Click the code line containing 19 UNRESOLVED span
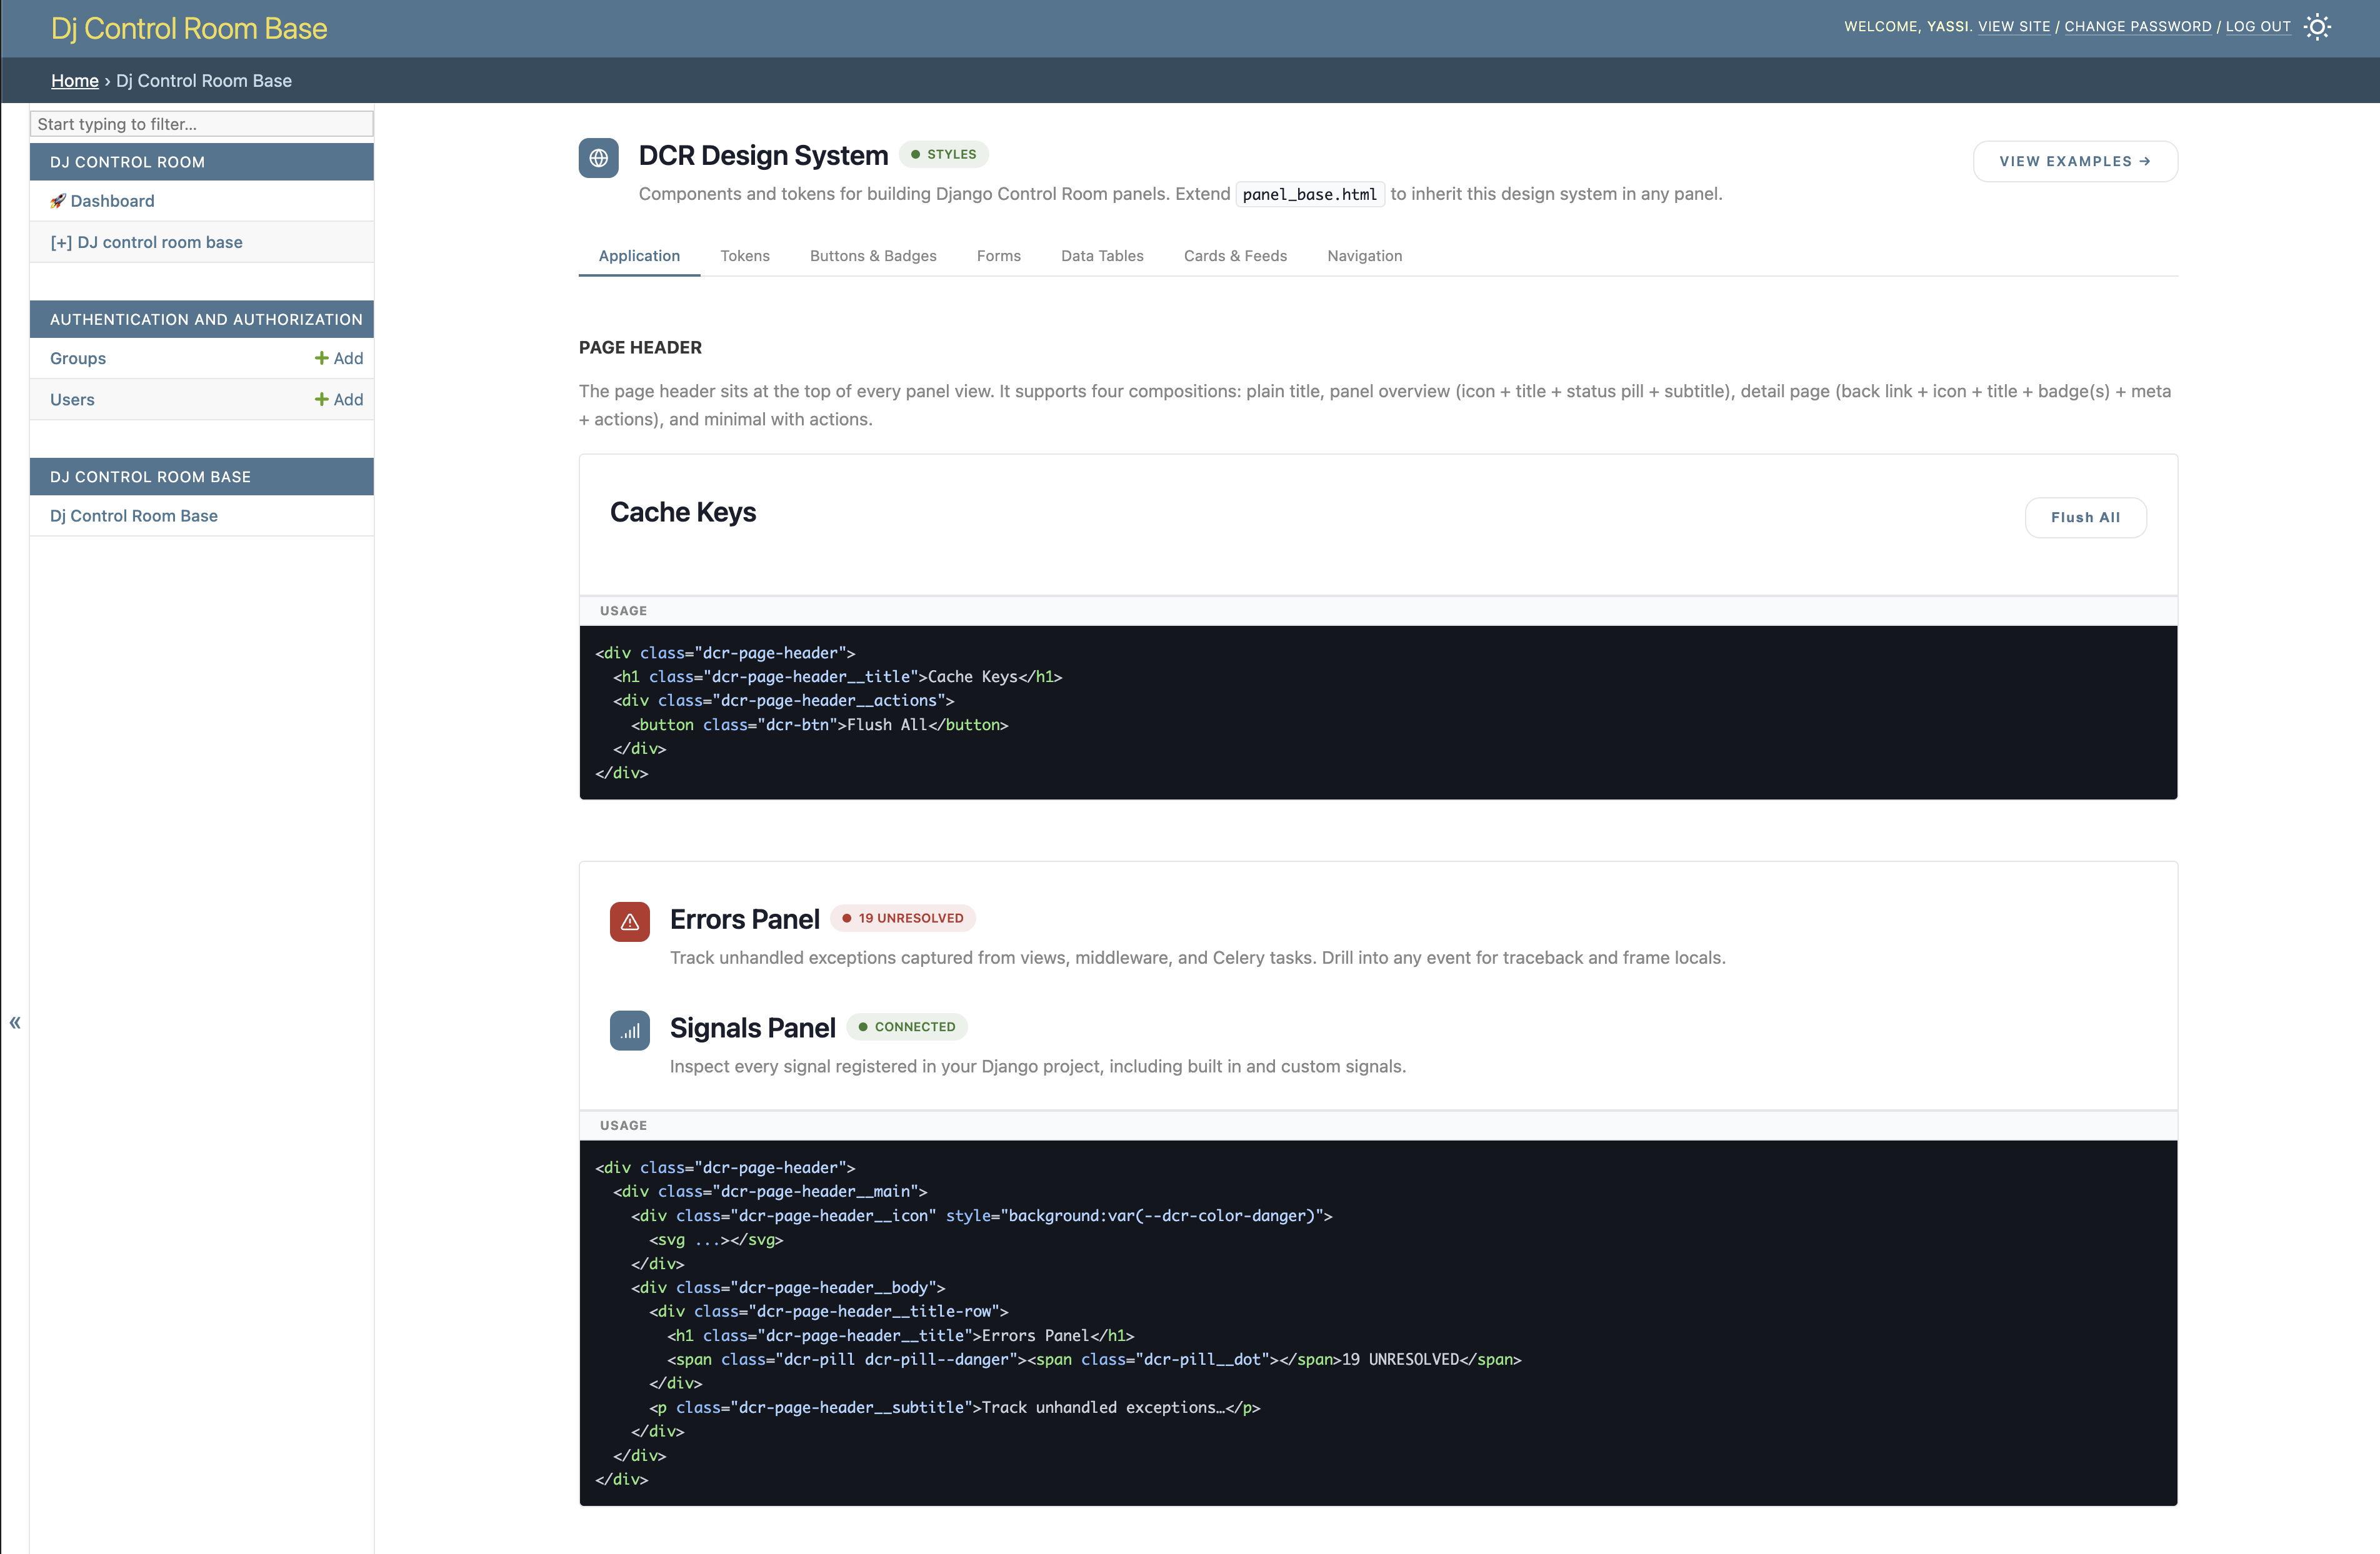The image size is (2380, 1554). [1094, 1359]
